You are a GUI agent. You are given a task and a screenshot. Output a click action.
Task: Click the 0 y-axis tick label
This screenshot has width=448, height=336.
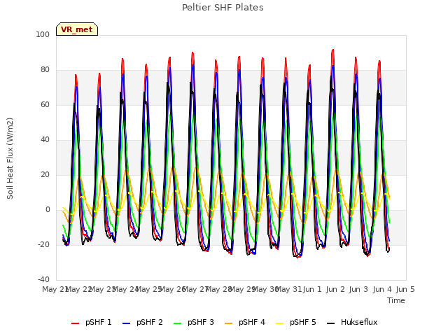point(48,210)
